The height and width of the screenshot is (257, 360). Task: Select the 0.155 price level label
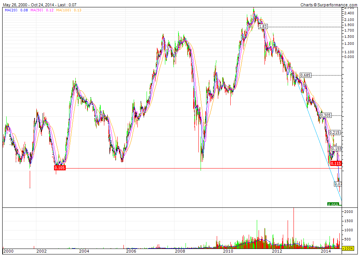click(336, 149)
